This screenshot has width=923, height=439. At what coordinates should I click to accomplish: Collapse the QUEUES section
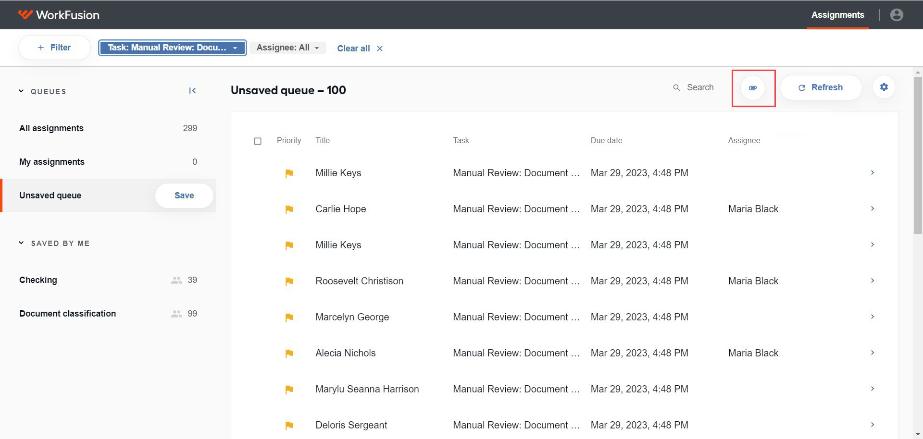21,91
